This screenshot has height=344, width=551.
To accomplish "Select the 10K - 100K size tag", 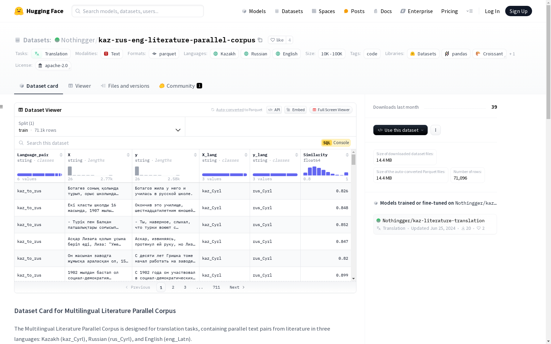I will 332,54.
